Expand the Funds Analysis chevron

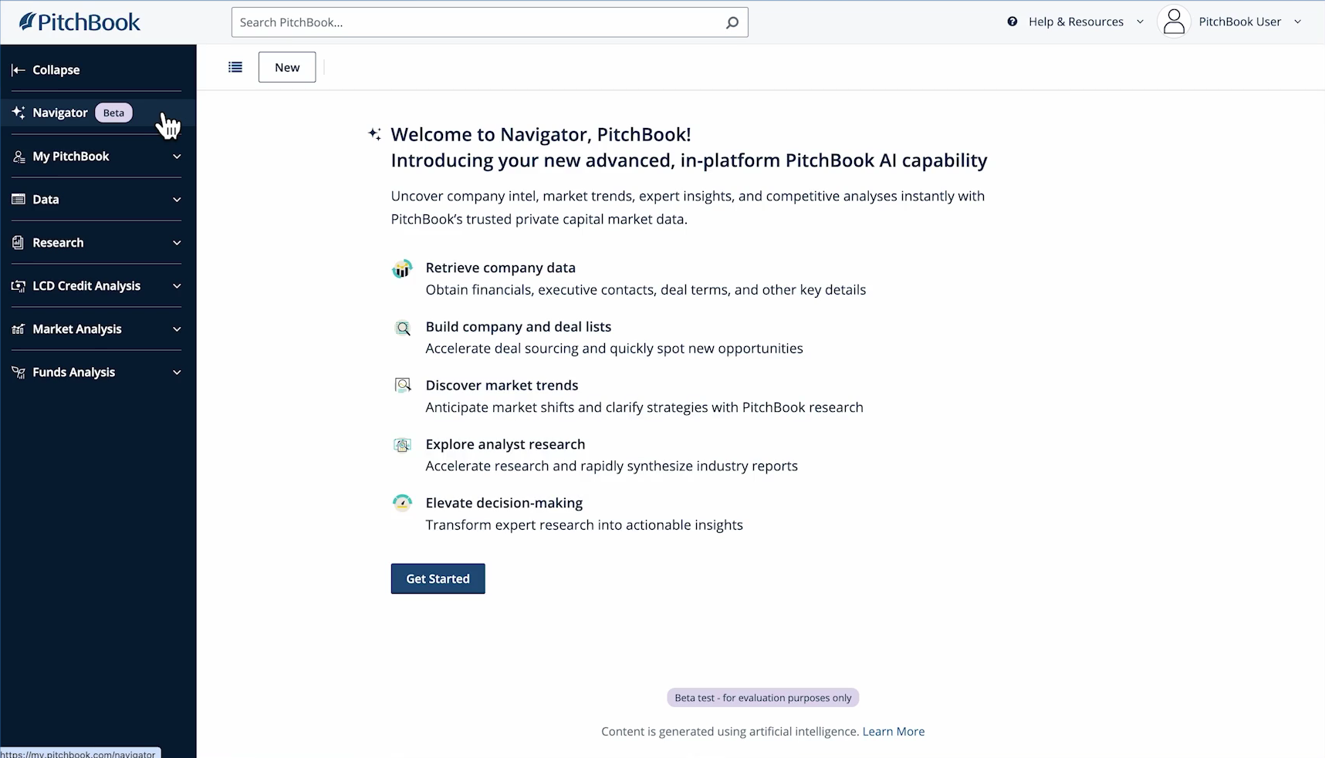pos(177,372)
